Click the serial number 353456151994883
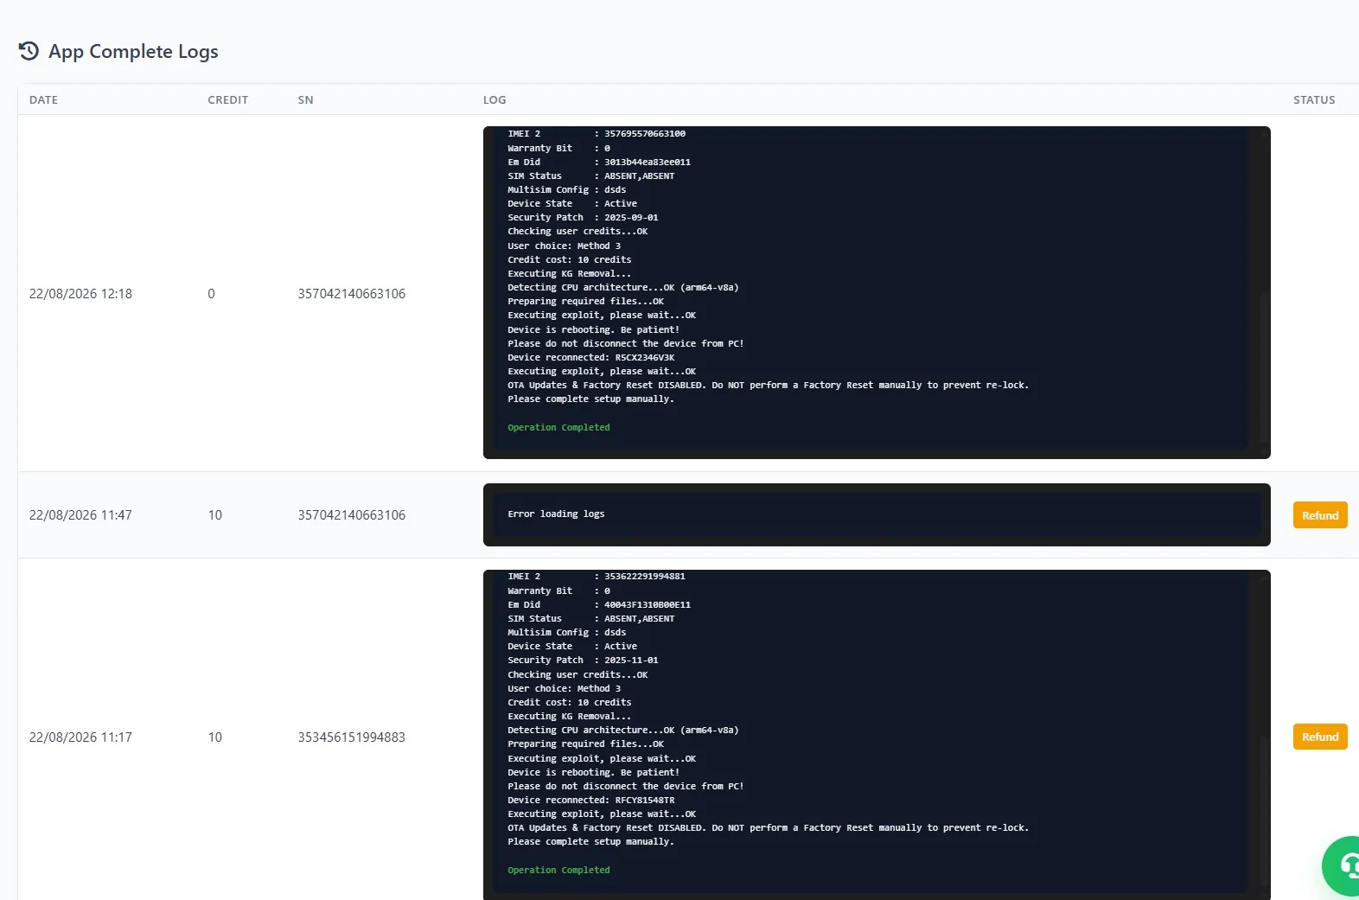This screenshot has width=1359, height=900. pos(351,737)
